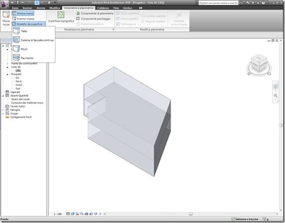Viewport: 285px width, 223px height.
Task: Expand the Gruppi tree node
Action: (3, 113)
